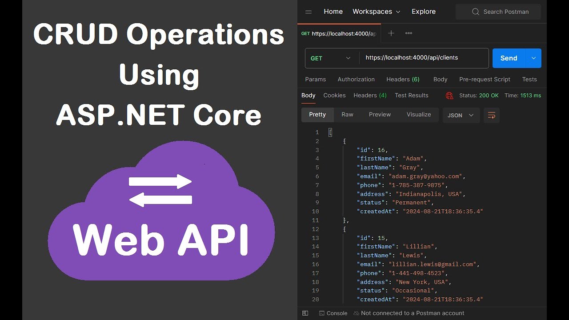569x320 pixels.
Task: Select the response Body tab
Action: click(x=308, y=95)
